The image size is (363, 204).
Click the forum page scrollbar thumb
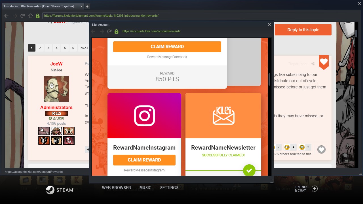click(x=356, y=33)
